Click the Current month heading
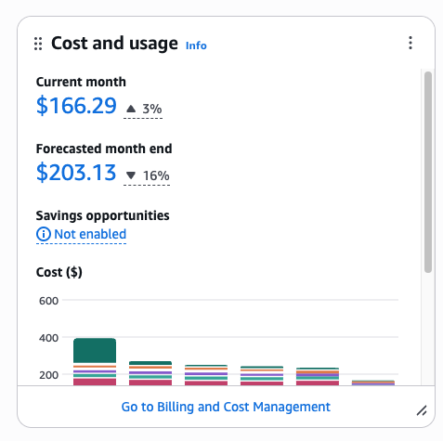Viewport: 443px width, 441px height. [x=81, y=82]
